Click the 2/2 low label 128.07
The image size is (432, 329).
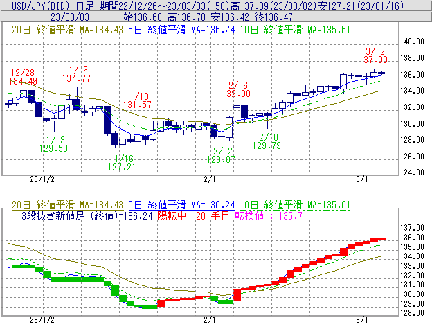click(221, 159)
